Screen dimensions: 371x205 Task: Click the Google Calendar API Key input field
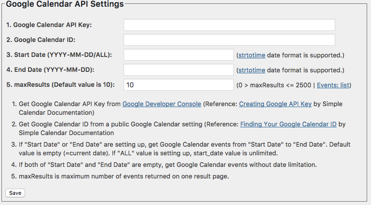pyautogui.click(x=229, y=25)
